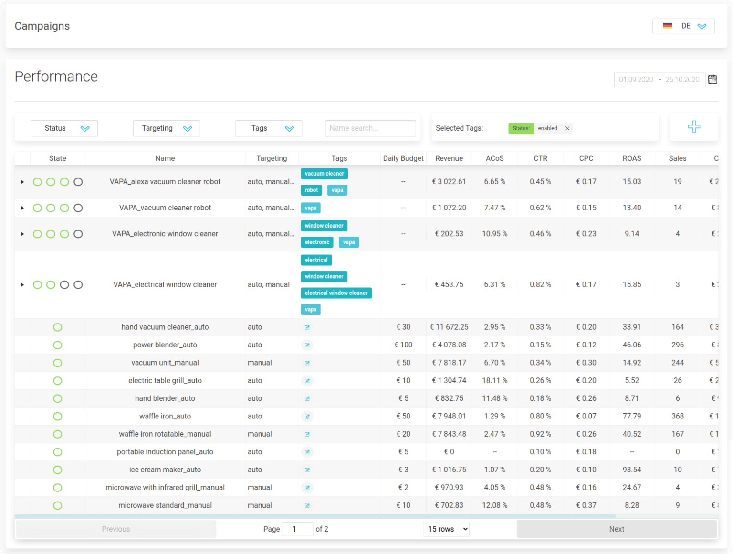733x554 pixels.
Task: Edit tags icon for power blender_auto
Action: tap(307, 345)
